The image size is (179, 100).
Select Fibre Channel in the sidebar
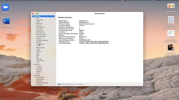coord(41,37)
